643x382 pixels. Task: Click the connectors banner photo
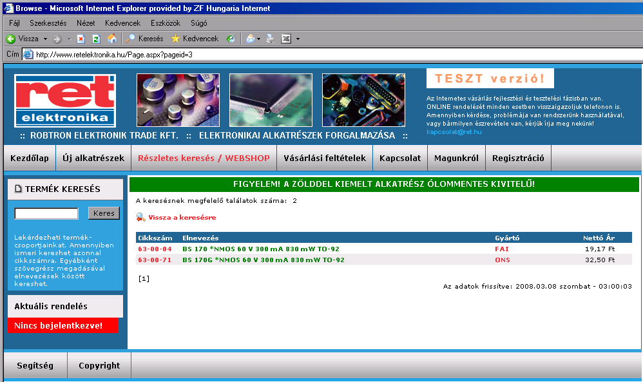point(364,100)
